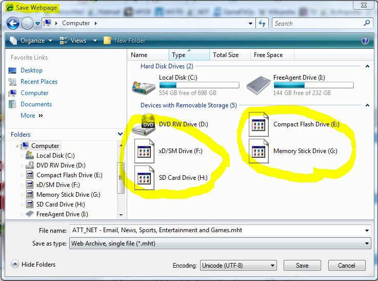Select the SD Card Drive (H:) icon
The width and height of the screenshot is (378, 281).
click(144, 178)
